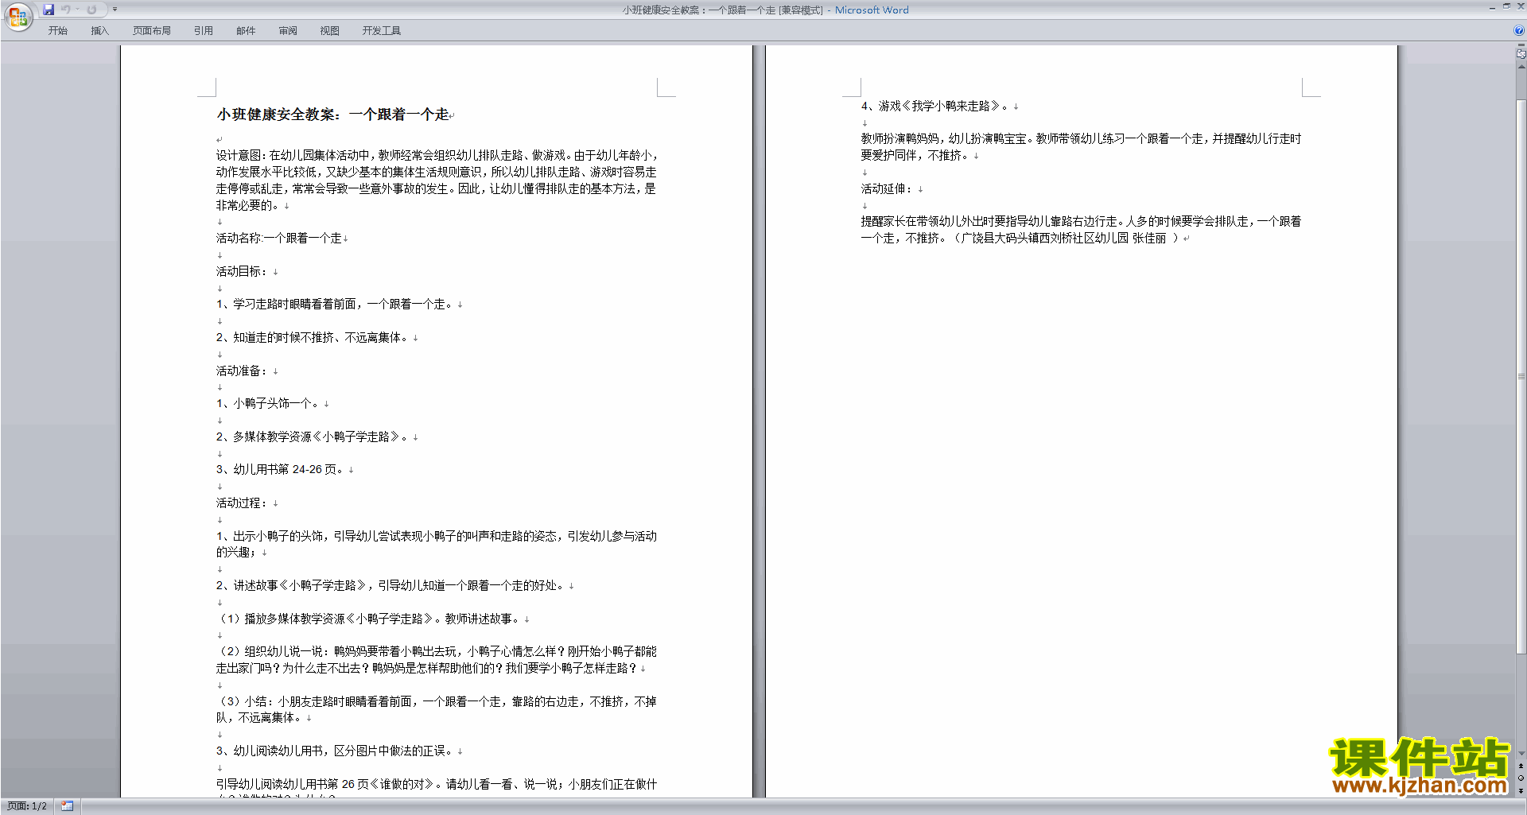The image size is (1527, 815).
Task: Click line 3、幼儿阅读幼儿用书
Action: pyautogui.click(x=335, y=751)
